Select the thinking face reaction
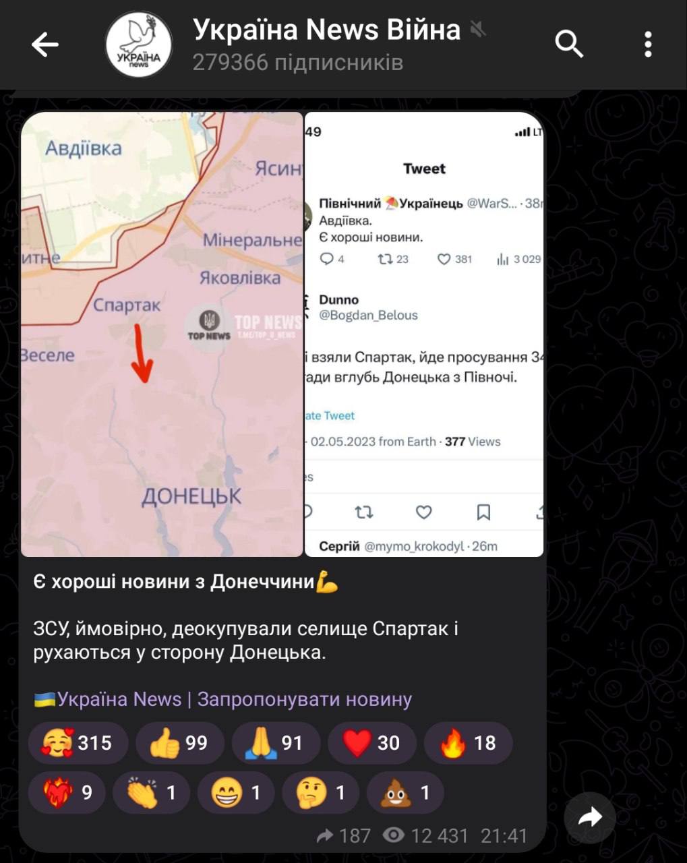Viewport: 687px width, 863px height. click(320, 792)
